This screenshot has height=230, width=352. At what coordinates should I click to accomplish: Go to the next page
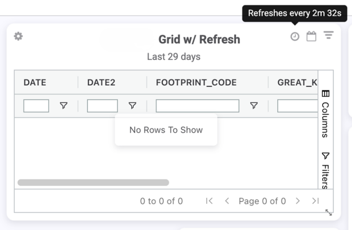coord(298,201)
